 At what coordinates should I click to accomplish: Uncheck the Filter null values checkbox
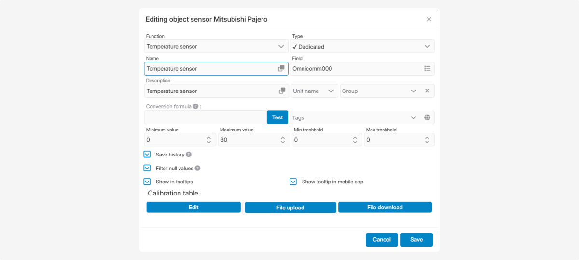[147, 168]
